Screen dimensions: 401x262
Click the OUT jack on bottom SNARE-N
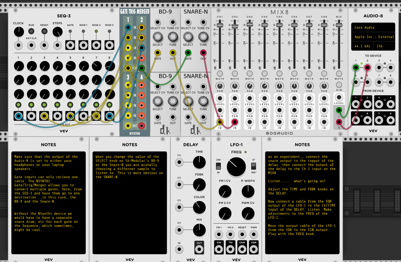click(x=203, y=117)
